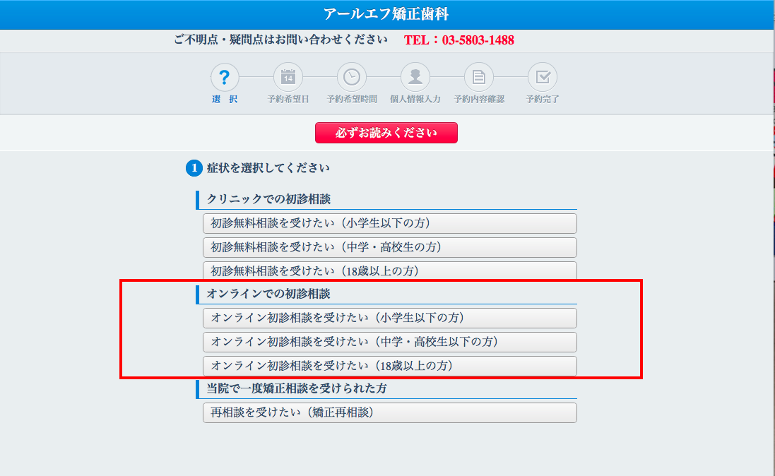Select clinic 初診無料相談 for 中学・高校生の方
Image resolution: width=775 pixels, height=476 pixels.
389,248
